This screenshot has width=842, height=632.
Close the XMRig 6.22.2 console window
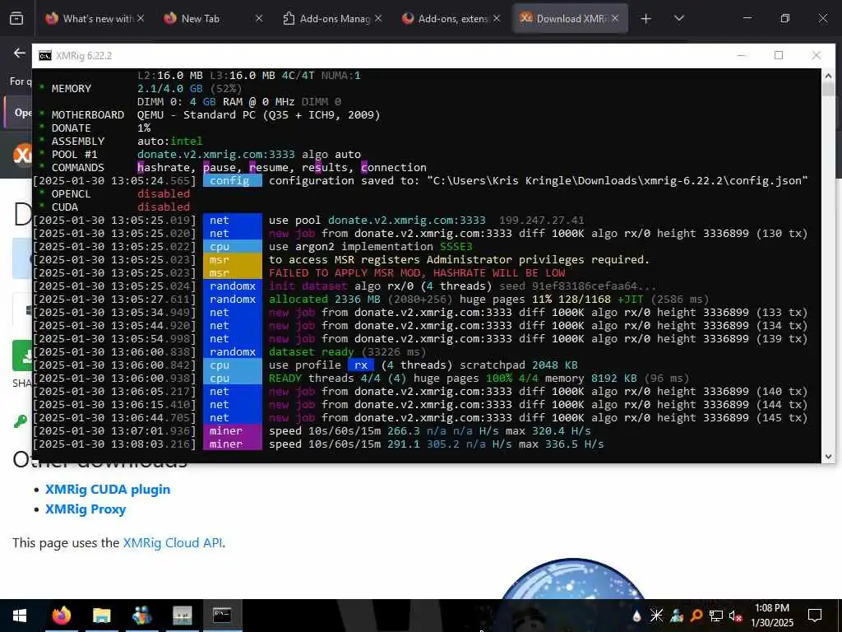click(x=817, y=55)
